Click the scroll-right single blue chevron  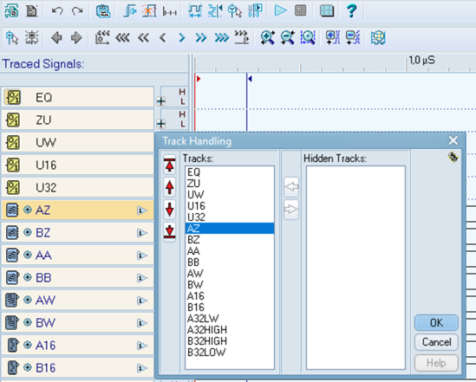182,38
